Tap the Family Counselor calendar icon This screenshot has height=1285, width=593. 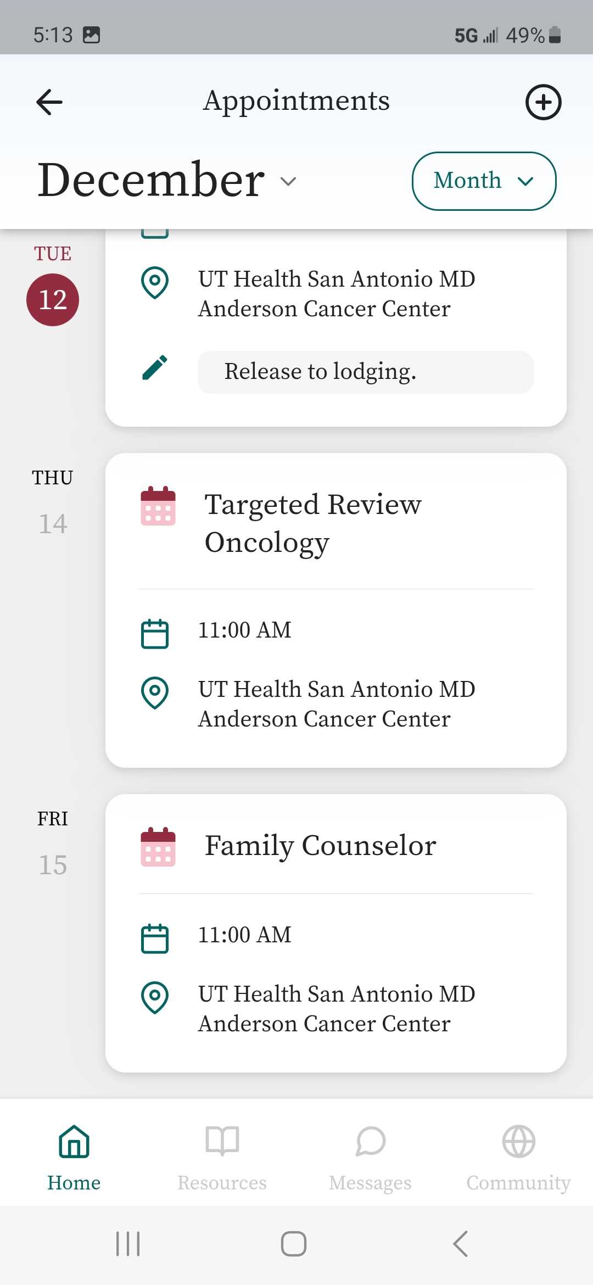click(158, 847)
